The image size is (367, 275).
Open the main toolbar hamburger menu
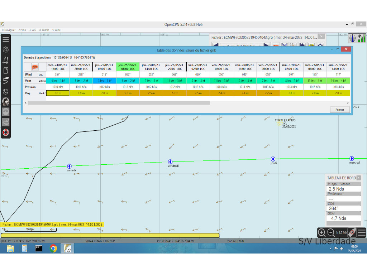[x=6, y=39]
